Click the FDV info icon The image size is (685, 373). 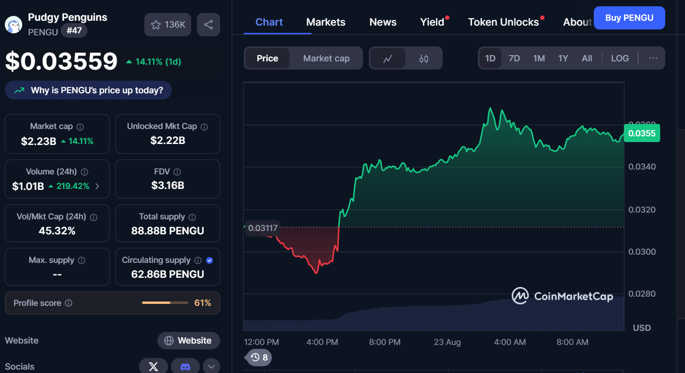[177, 172]
